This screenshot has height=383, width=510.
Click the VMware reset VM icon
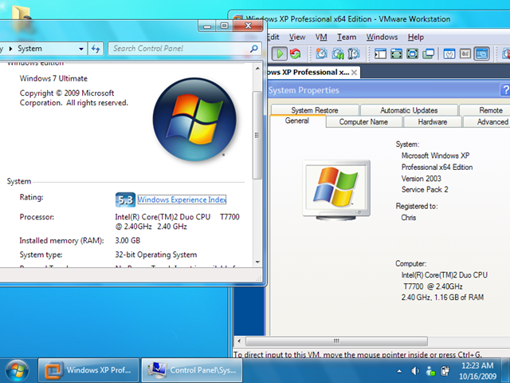[x=296, y=53]
